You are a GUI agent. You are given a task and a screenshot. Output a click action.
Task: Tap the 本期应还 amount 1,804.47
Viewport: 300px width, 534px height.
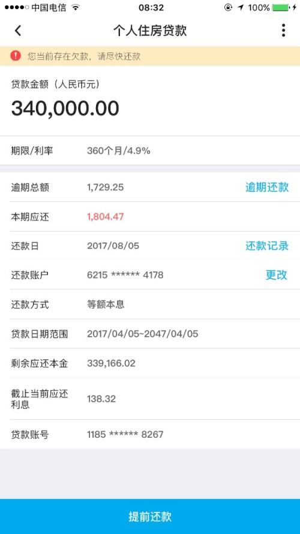(106, 216)
